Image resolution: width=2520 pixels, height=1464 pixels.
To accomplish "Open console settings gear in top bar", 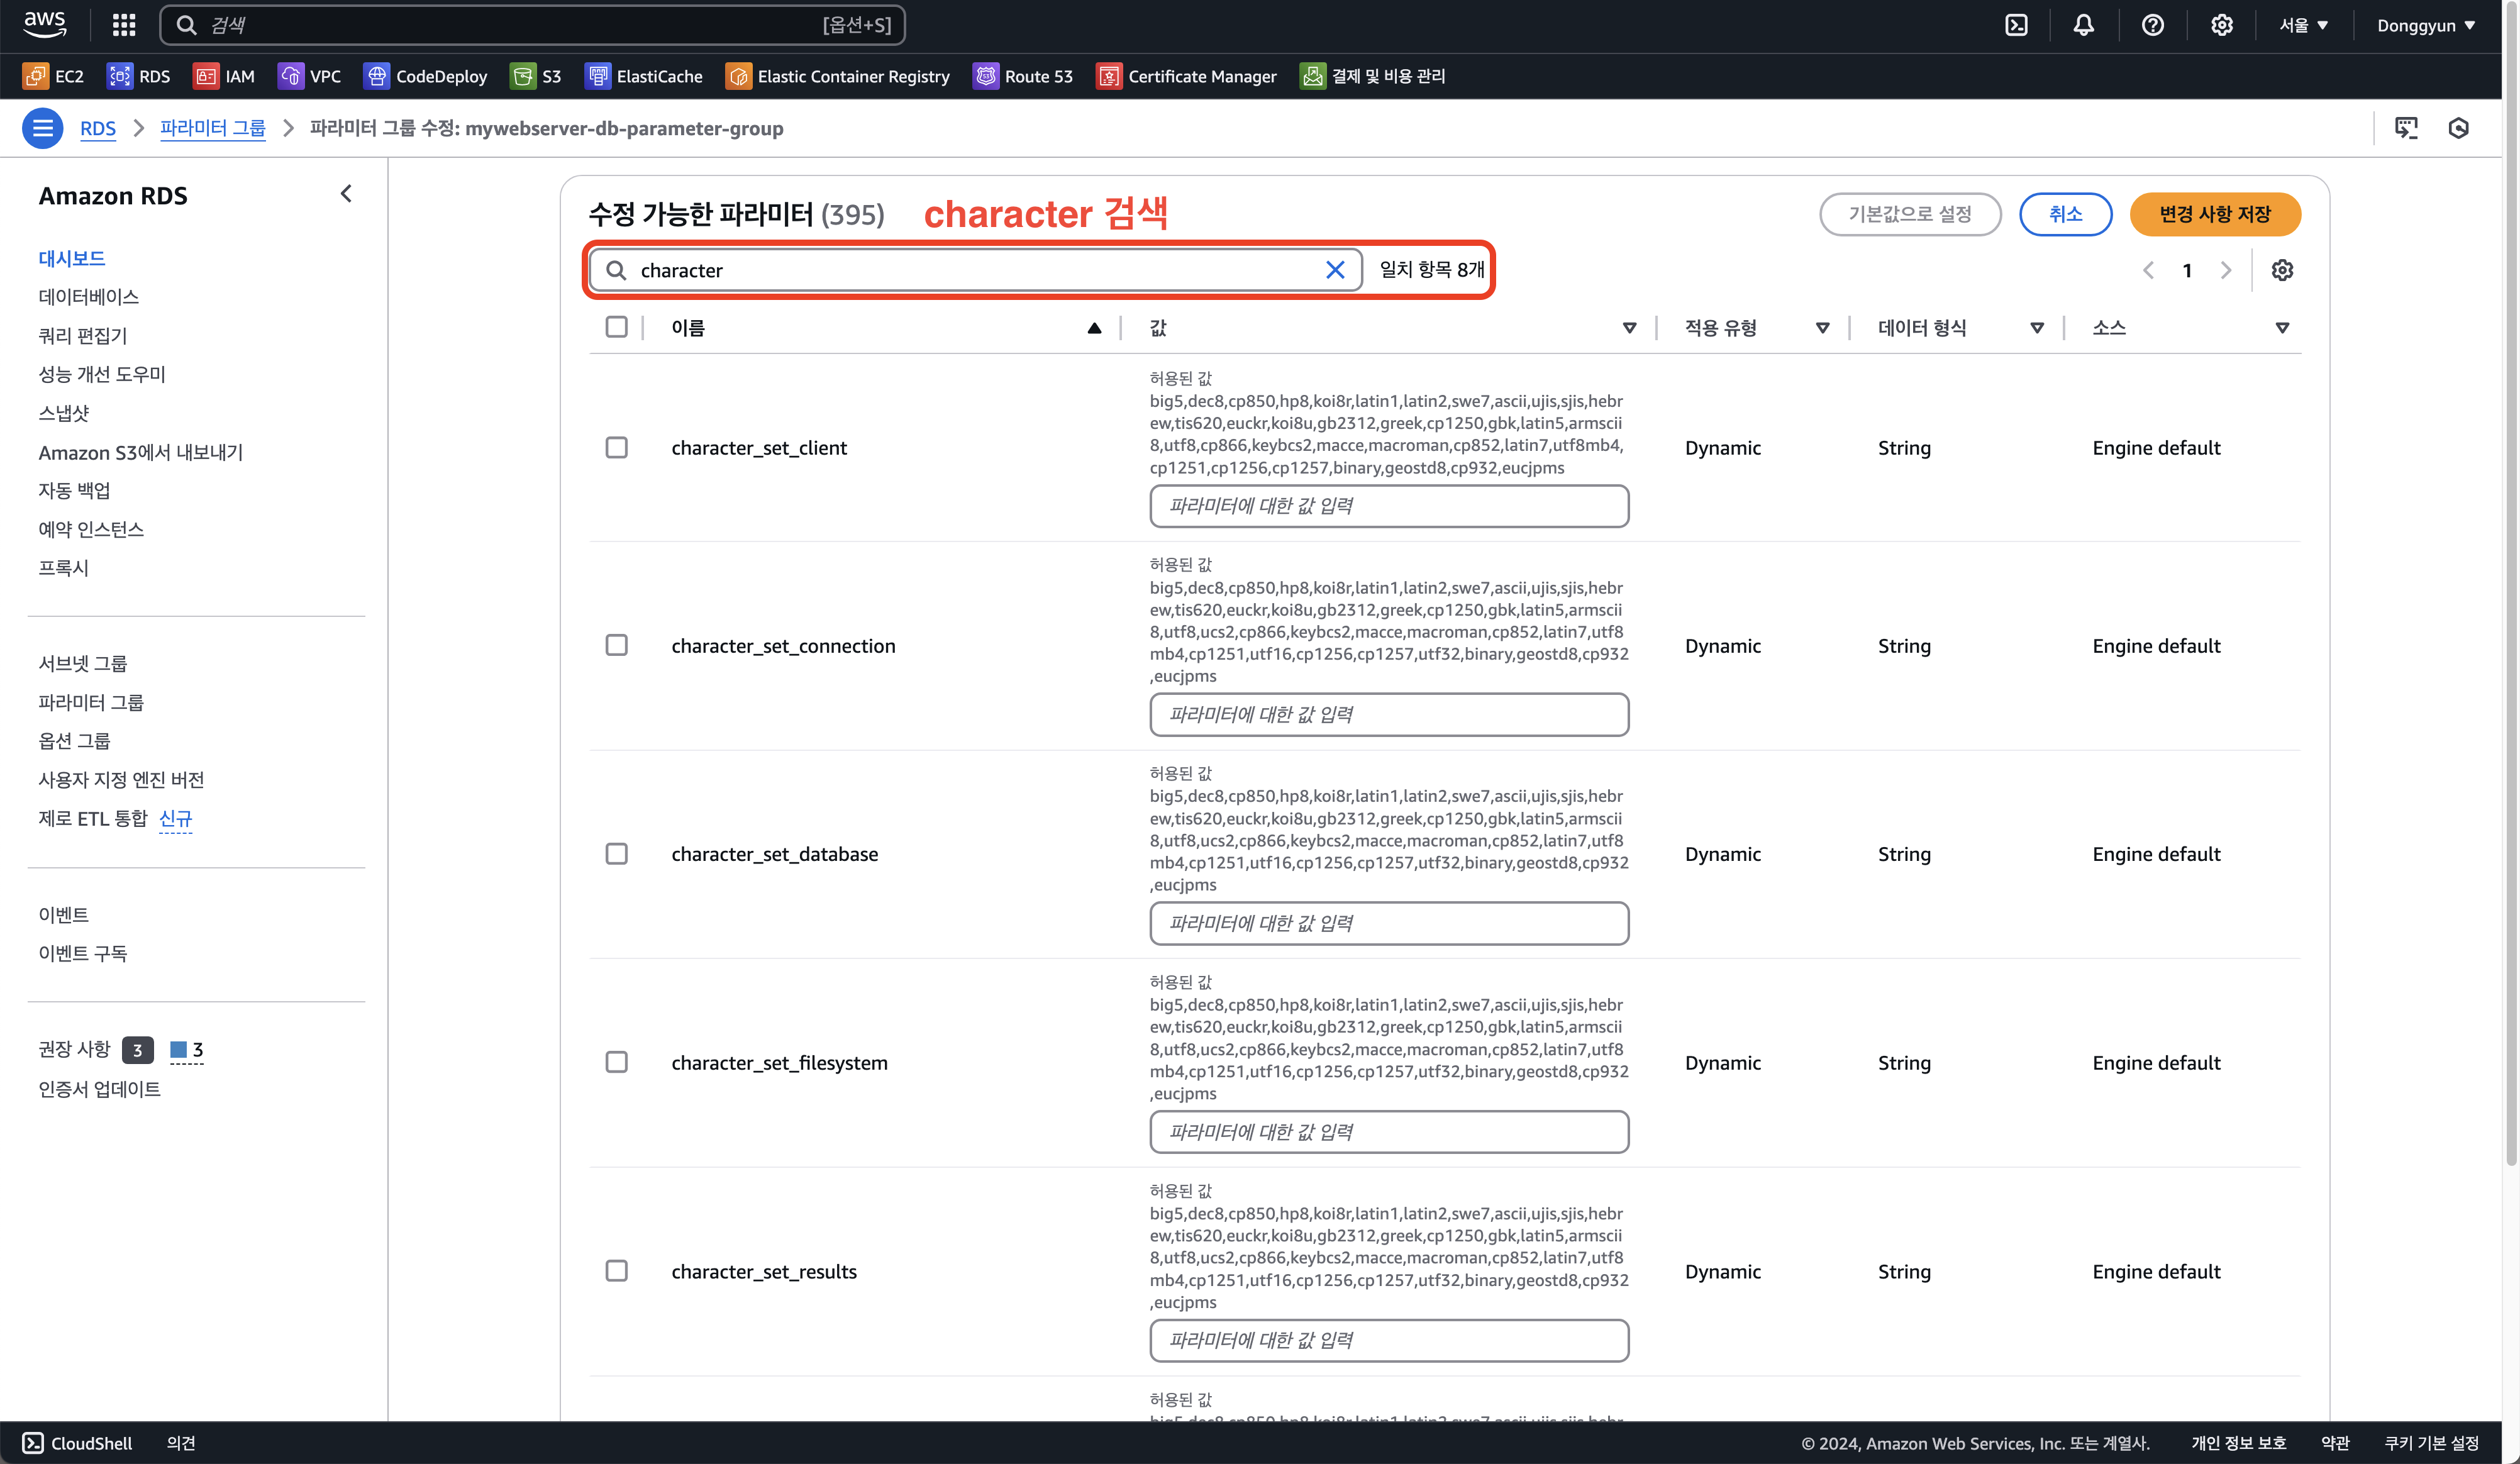I will click(2221, 25).
